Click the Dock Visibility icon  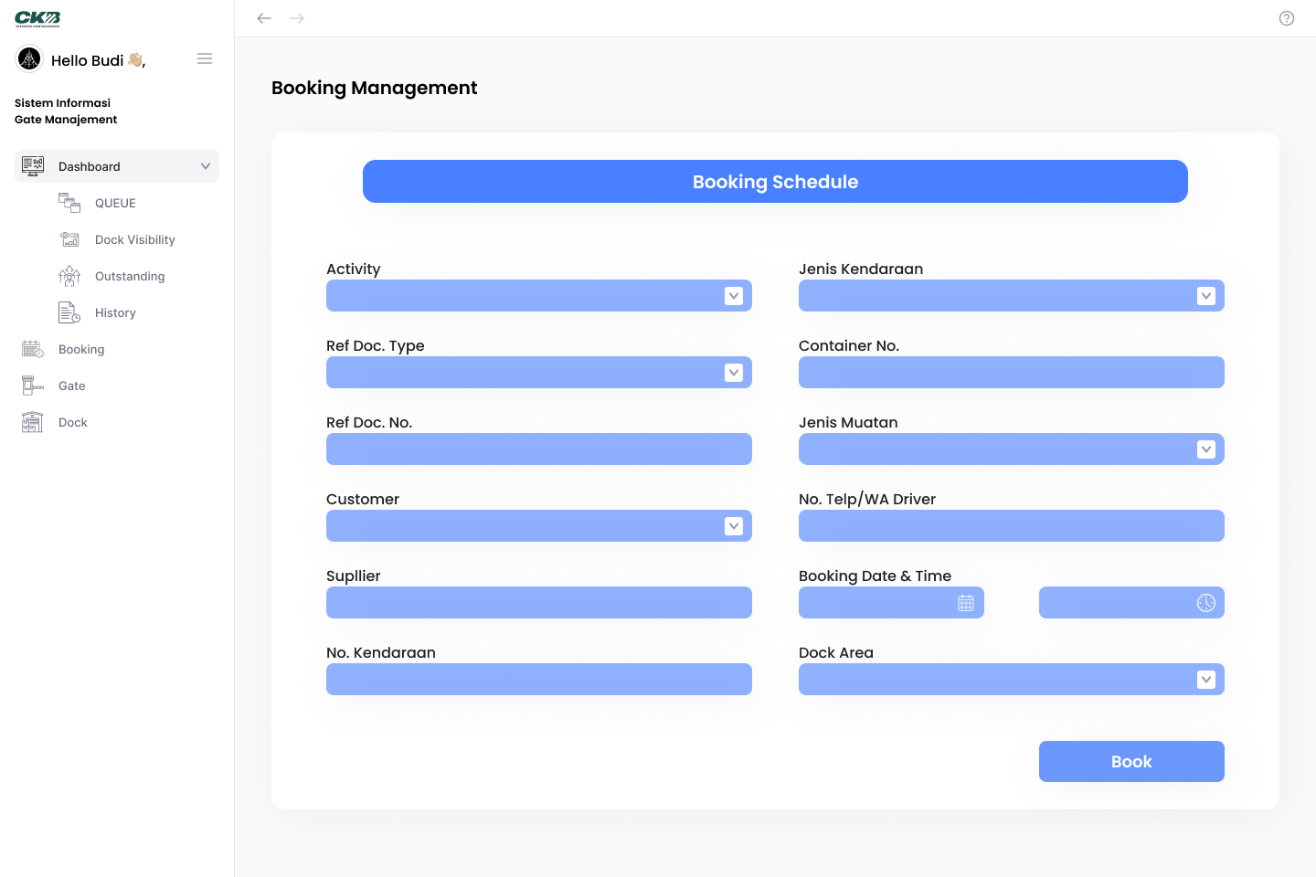tap(69, 239)
